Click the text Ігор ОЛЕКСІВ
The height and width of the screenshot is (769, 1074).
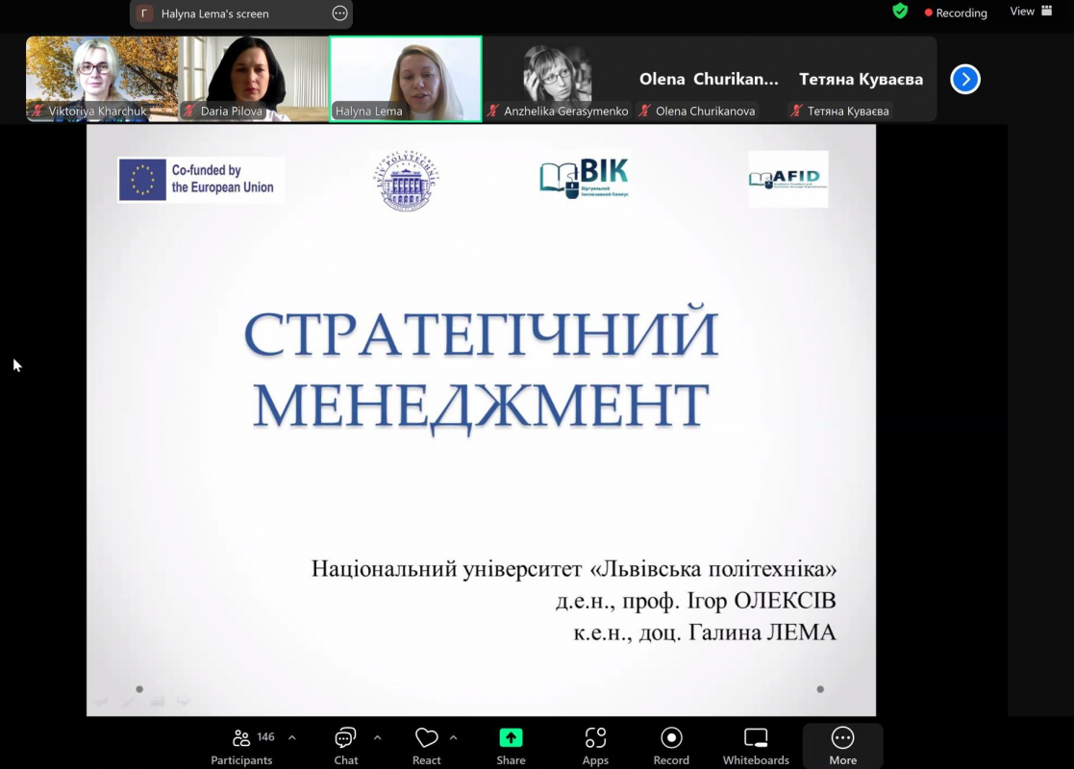point(762,601)
